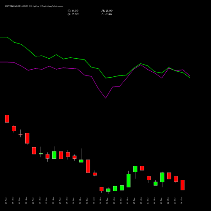Select the green candle for 11 Dec
211x211 pixels.
click(122, 188)
